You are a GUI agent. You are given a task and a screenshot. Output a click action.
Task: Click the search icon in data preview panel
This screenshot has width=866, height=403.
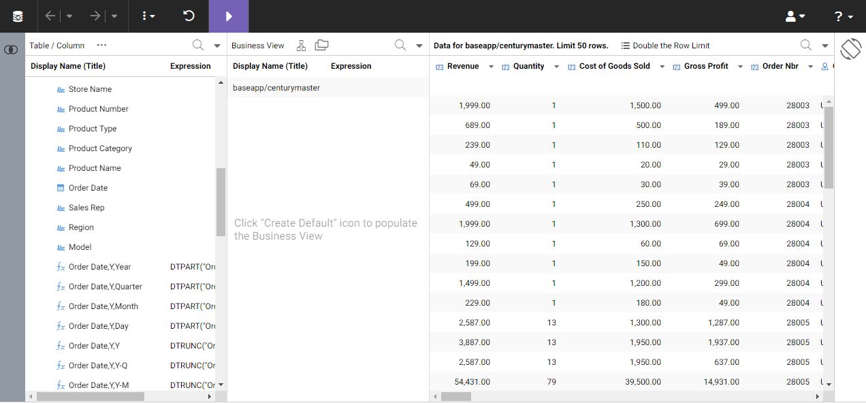tap(805, 46)
